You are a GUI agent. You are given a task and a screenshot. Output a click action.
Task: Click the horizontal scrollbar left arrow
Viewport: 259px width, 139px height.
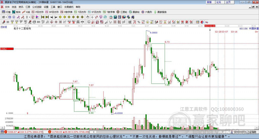coord(94,132)
